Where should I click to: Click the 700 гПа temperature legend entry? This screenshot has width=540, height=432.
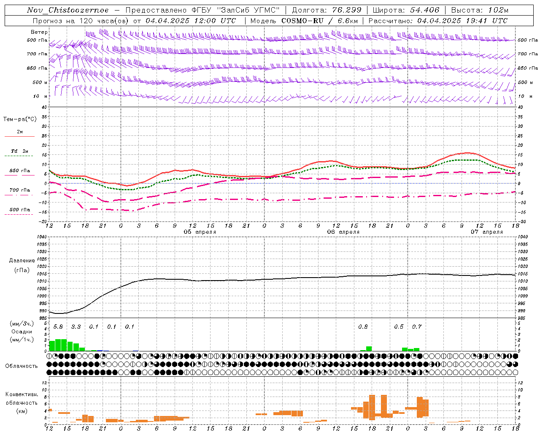click(20, 190)
